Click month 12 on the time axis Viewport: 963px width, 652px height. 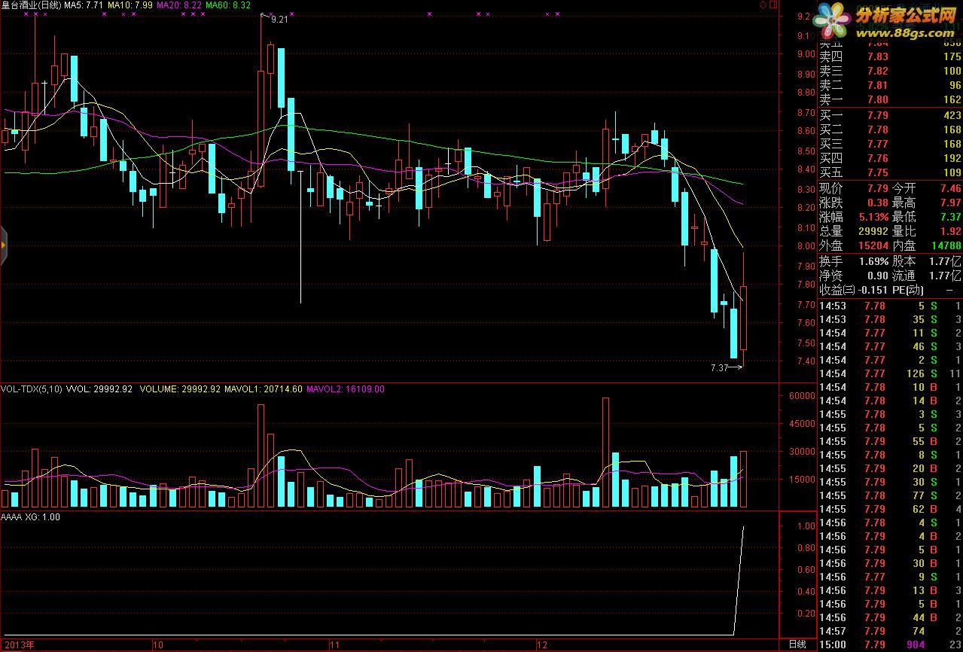click(541, 645)
